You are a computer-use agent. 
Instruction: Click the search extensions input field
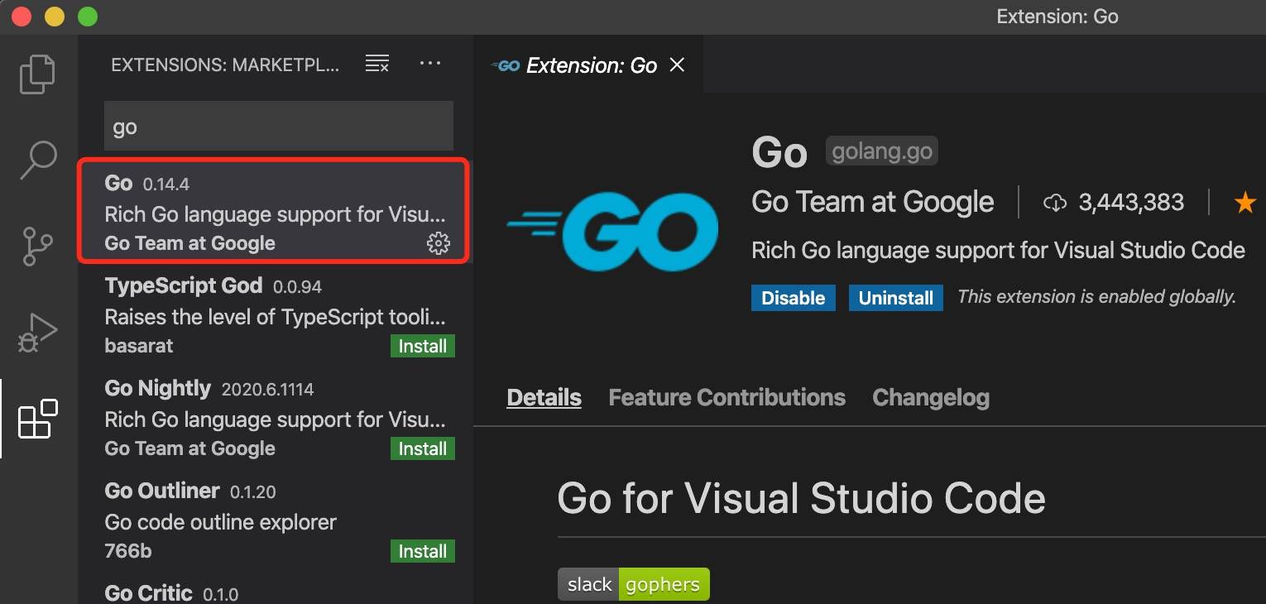279,127
